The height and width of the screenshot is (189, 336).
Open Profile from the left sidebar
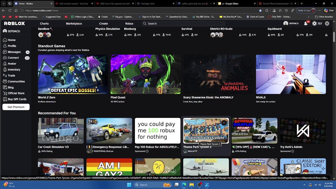click(9, 46)
